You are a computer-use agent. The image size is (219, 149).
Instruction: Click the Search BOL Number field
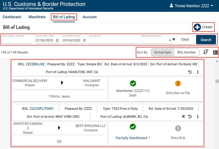tap(17, 41)
